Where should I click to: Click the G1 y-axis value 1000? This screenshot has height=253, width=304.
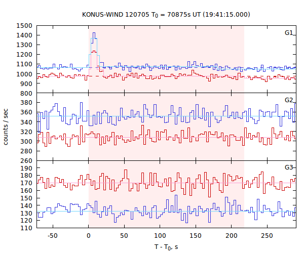pyautogui.click(x=24, y=74)
